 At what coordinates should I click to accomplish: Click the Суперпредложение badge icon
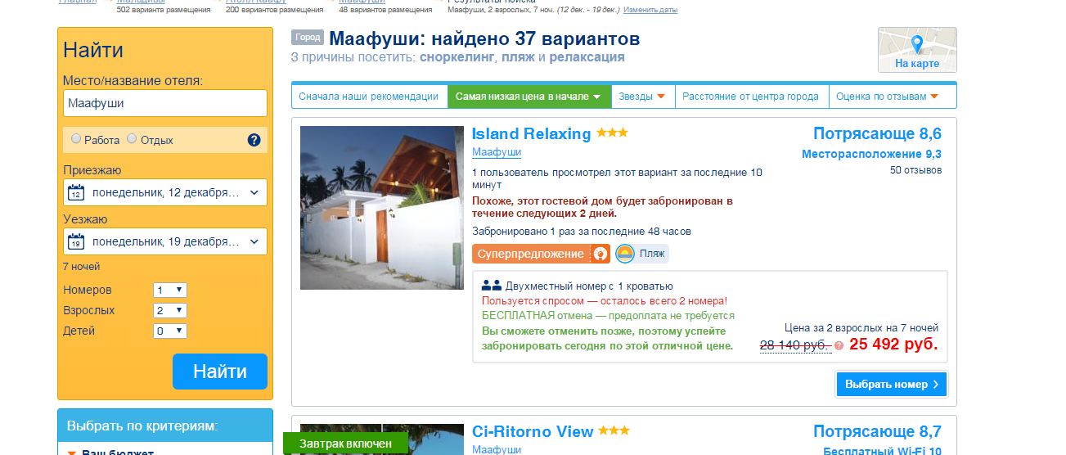pos(600,254)
